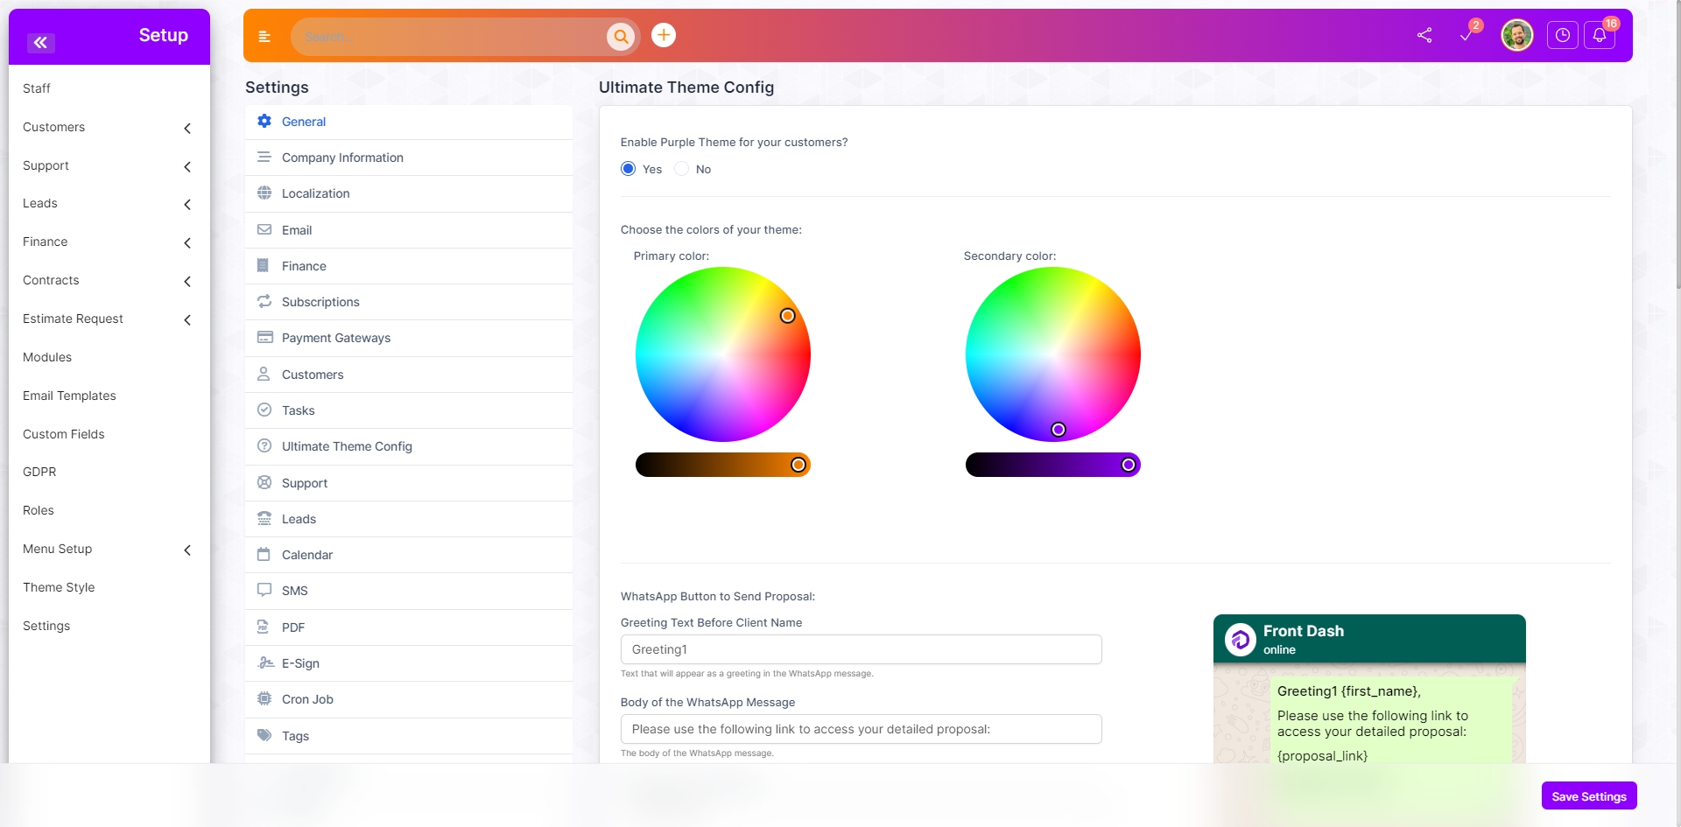Open the General settings section
The width and height of the screenshot is (1681, 827).
pos(302,122)
